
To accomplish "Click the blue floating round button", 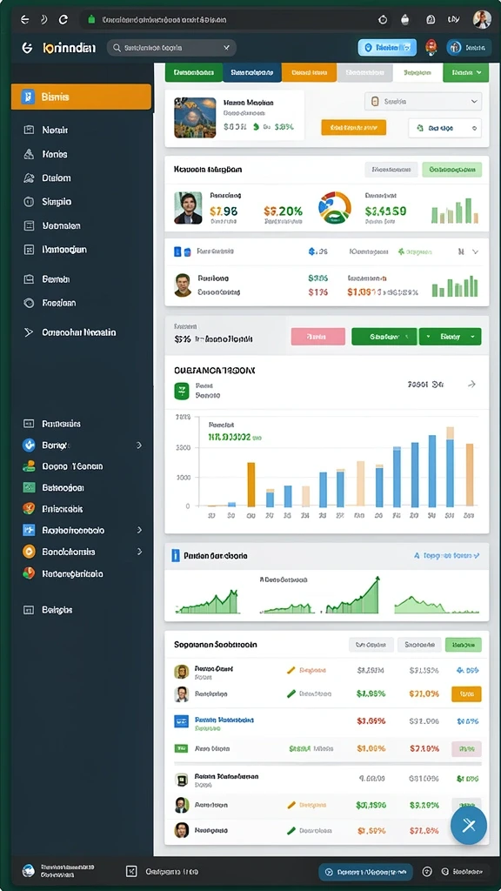I will (469, 825).
